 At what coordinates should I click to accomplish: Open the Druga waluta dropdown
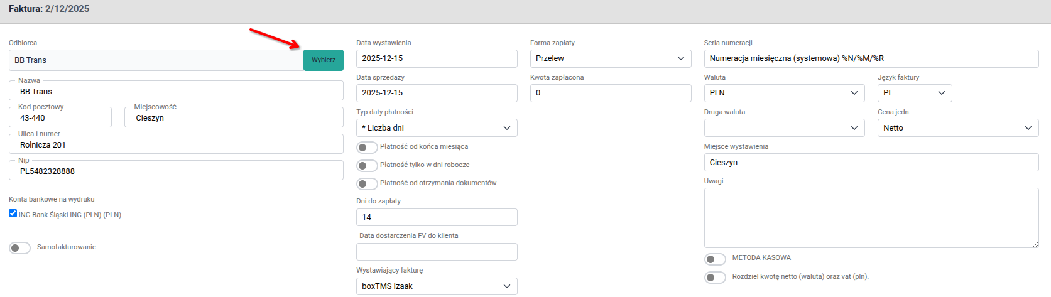coord(784,128)
